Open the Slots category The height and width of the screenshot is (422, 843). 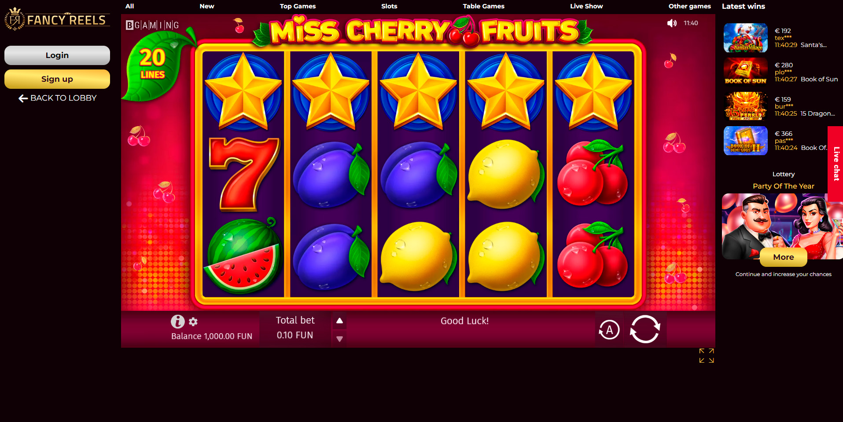(x=389, y=6)
